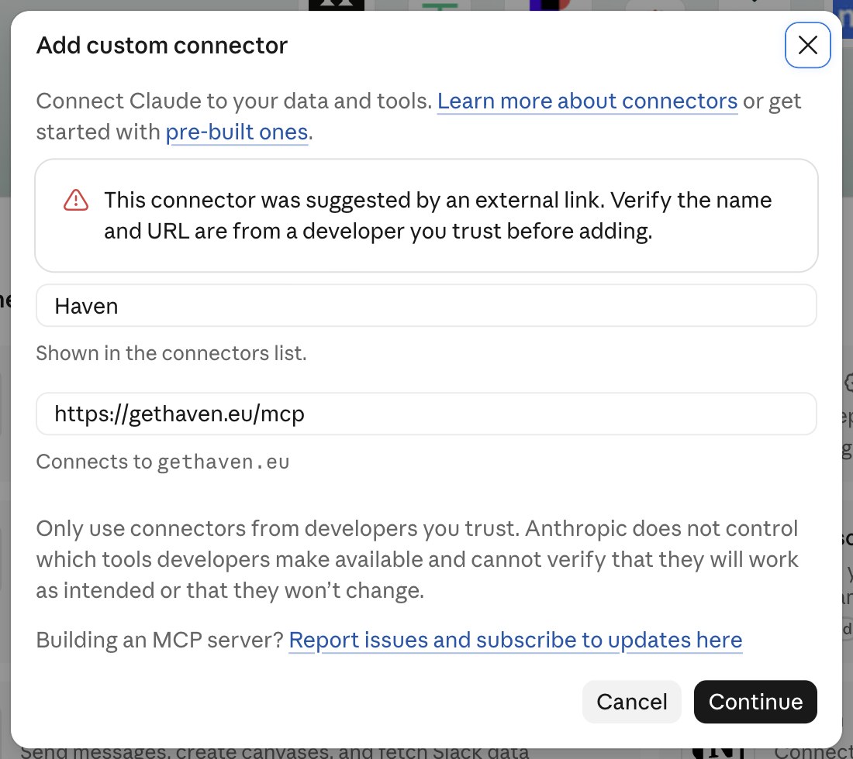853x759 pixels.
Task: Open the pre-built ones link
Action: [237, 132]
